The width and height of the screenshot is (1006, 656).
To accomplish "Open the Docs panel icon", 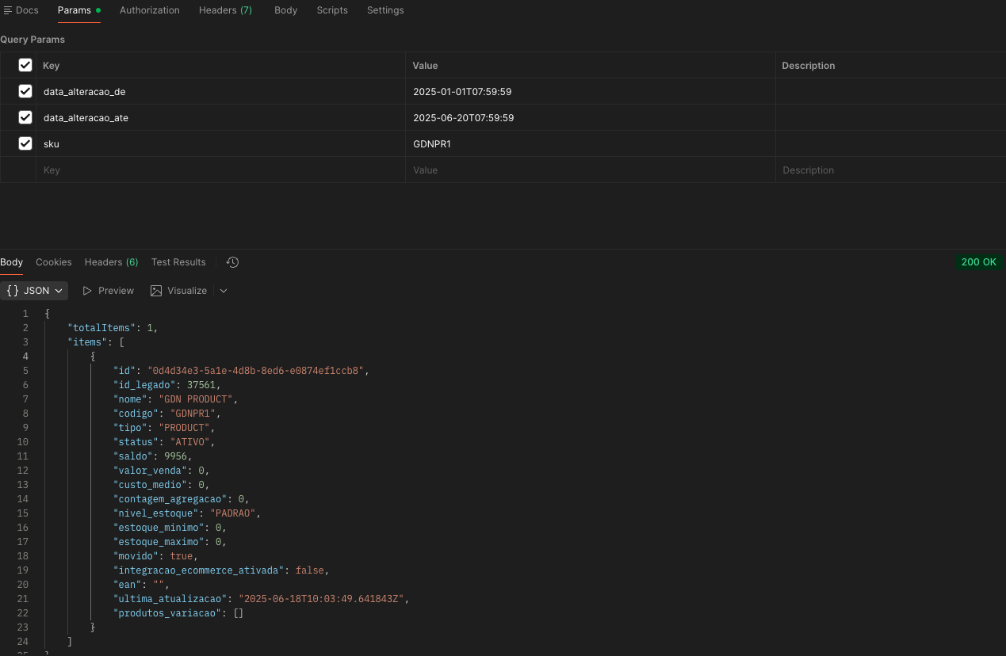I will point(7,10).
